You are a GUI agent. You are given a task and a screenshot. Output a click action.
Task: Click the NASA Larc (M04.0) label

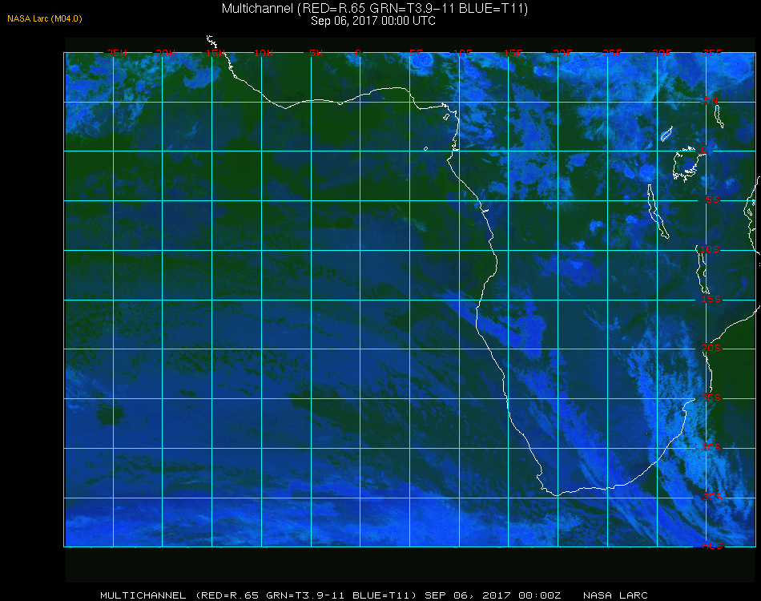point(45,18)
